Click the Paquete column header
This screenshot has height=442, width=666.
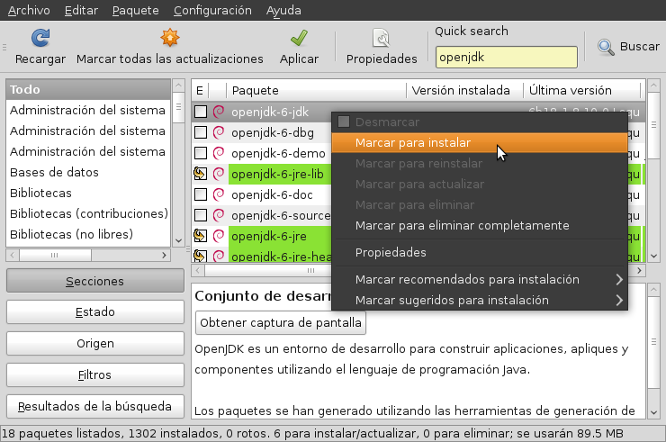pos(317,90)
